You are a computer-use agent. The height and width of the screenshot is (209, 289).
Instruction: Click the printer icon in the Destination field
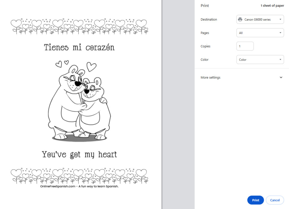(240, 19)
